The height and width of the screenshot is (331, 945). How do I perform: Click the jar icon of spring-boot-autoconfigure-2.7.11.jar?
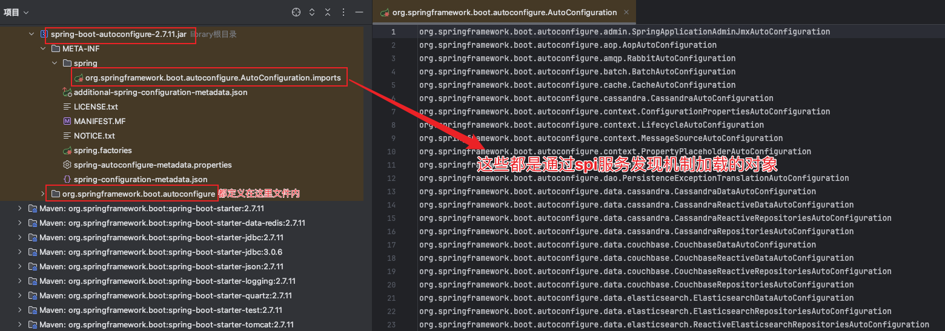[x=44, y=34]
